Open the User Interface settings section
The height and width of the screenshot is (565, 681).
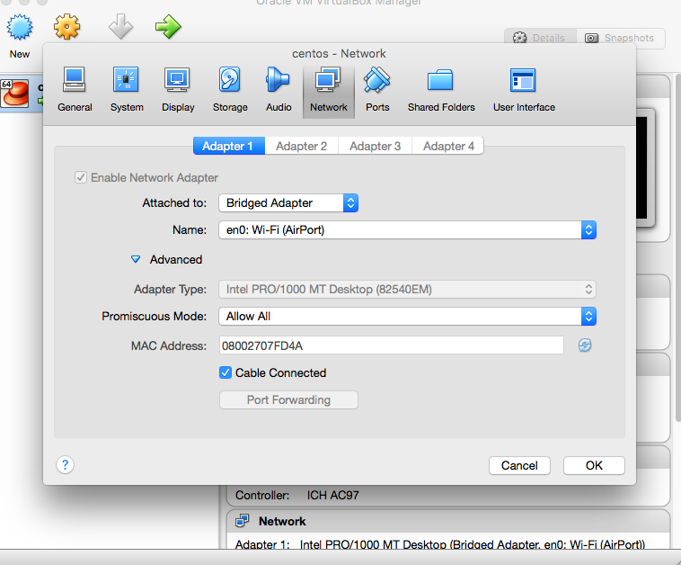click(x=524, y=90)
